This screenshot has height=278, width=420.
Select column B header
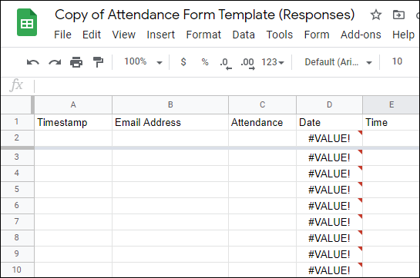pyautogui.click(x=170, y=104)
